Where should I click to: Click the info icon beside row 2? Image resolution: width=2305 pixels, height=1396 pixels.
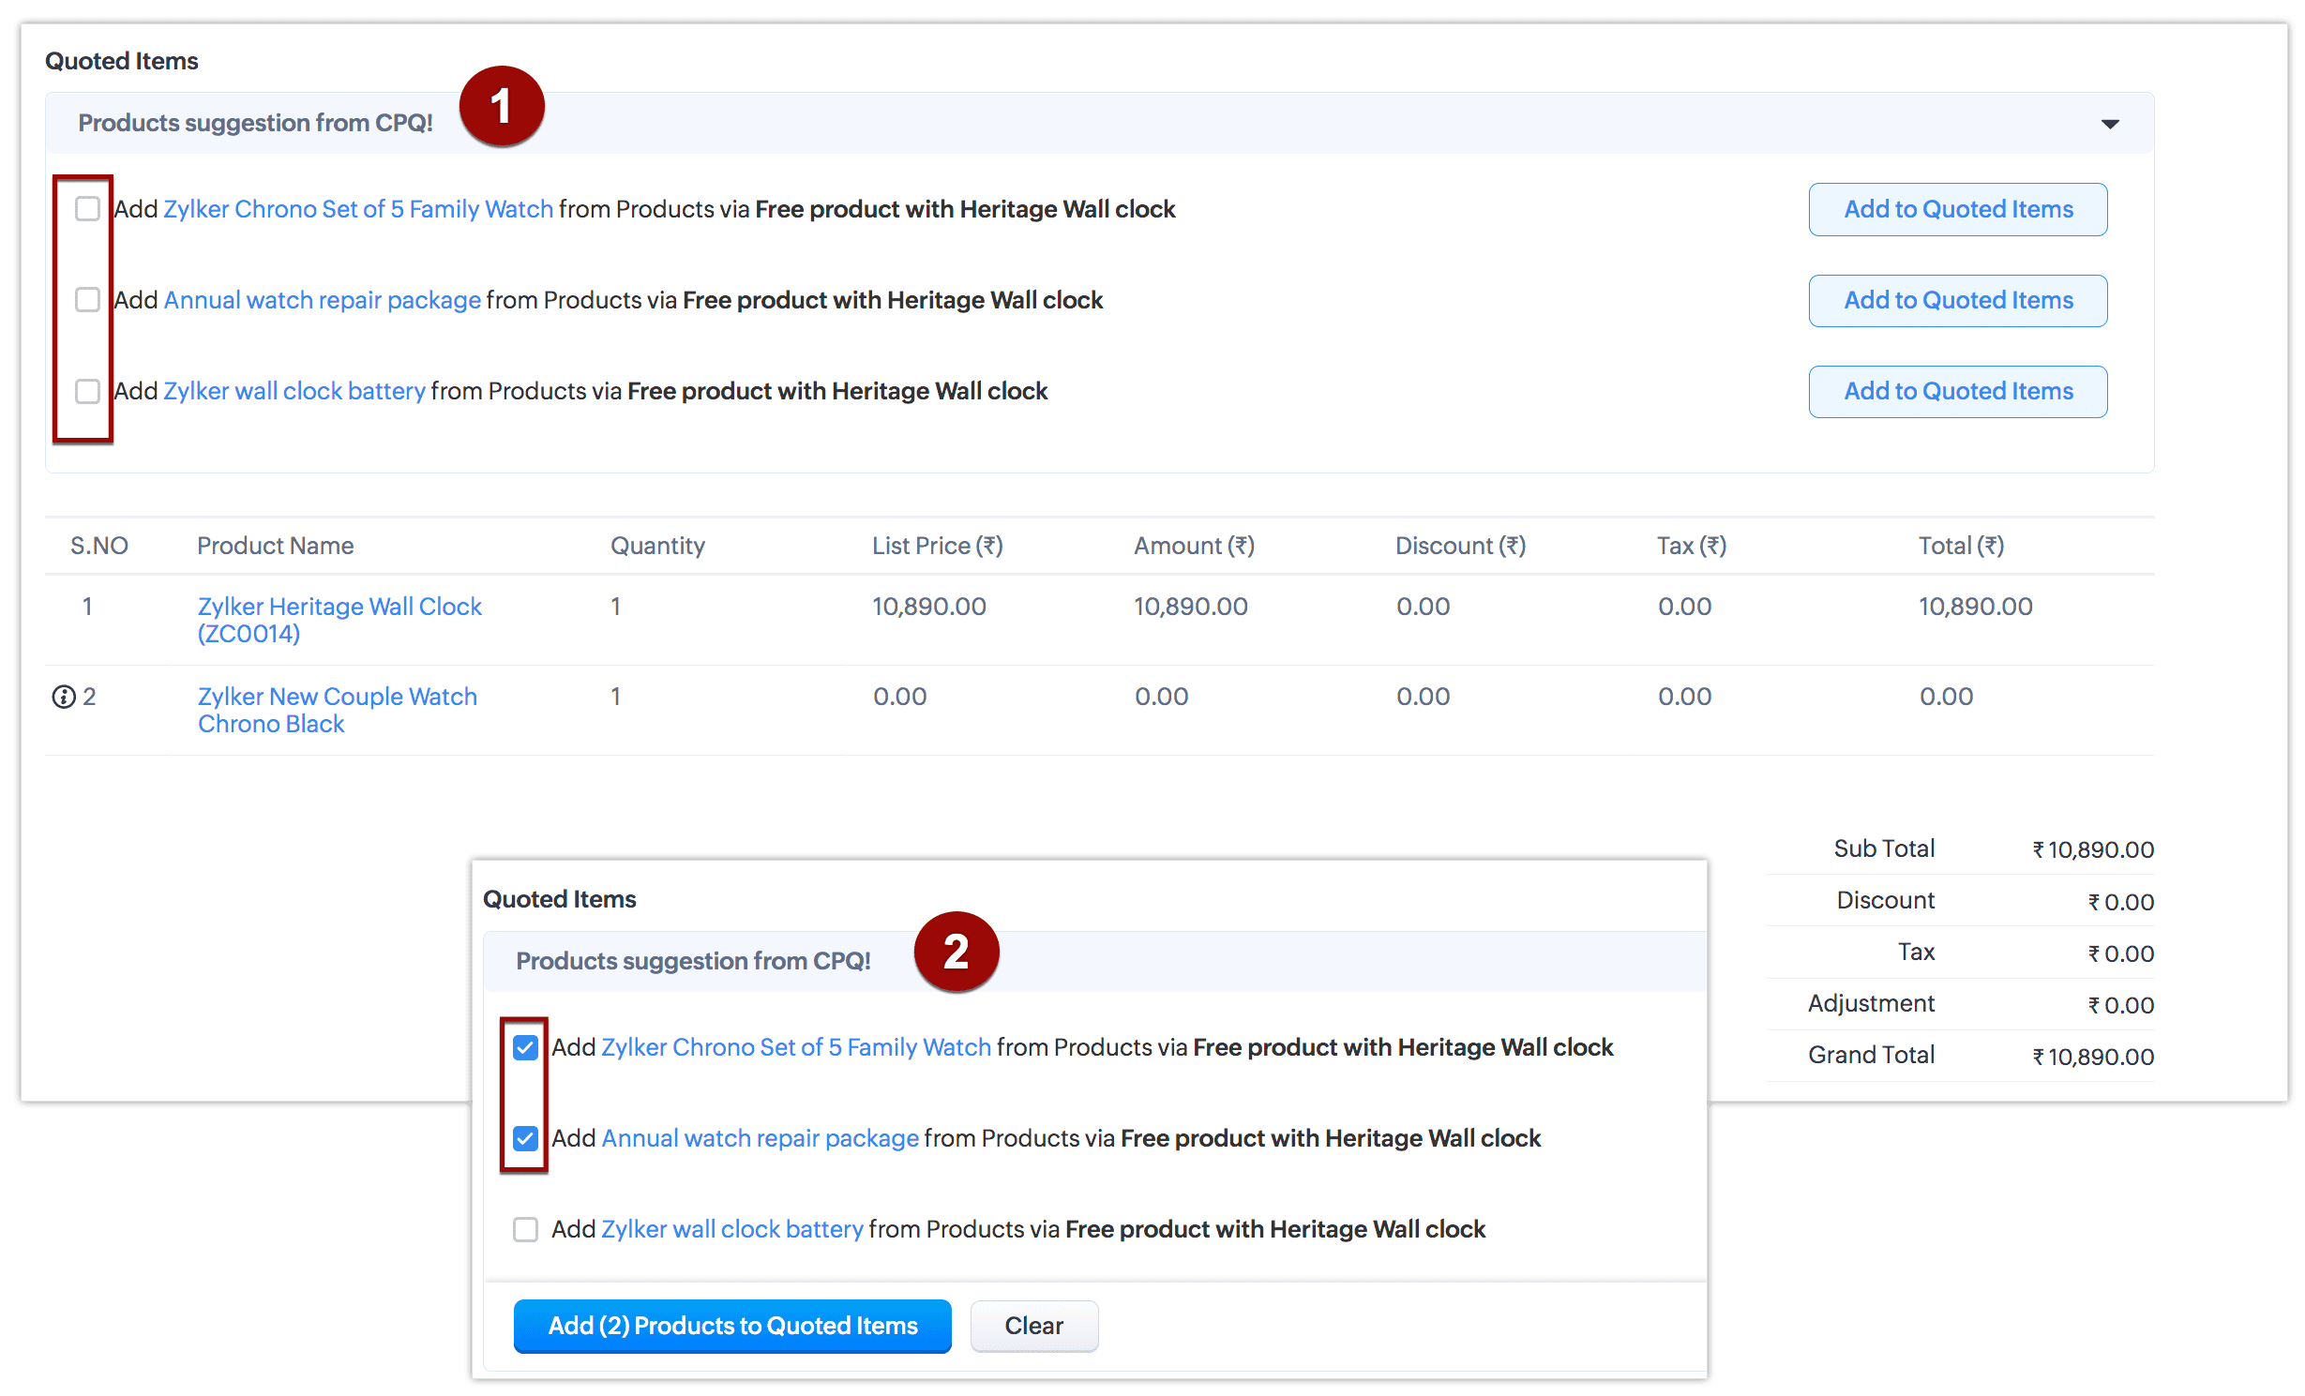63,697
